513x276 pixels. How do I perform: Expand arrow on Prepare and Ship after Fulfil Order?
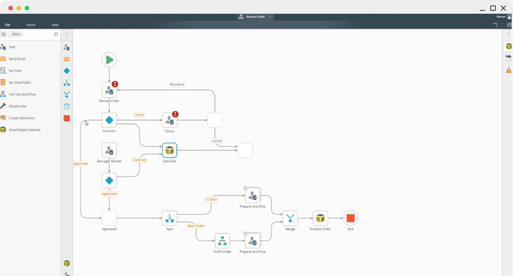(x=245, y=234)
